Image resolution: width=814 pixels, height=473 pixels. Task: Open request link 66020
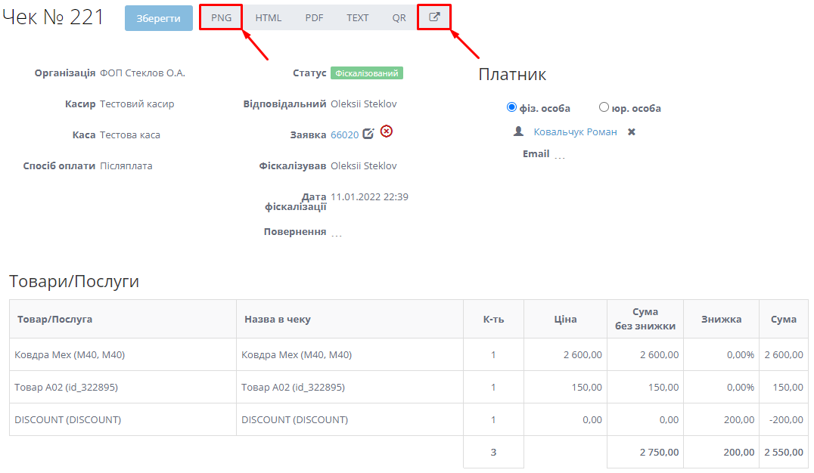344,135
